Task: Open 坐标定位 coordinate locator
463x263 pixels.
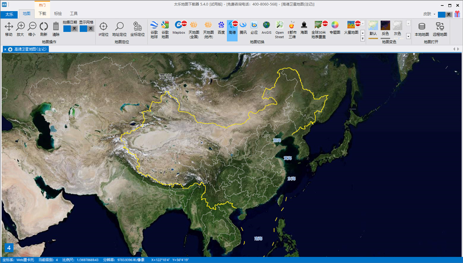Action: pyautogui.click(x=137, y=29)
